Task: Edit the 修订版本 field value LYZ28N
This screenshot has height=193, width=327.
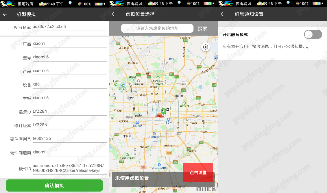Action: 70,125
